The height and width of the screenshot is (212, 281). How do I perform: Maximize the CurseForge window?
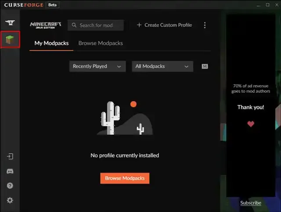click(x=267, y=5)
